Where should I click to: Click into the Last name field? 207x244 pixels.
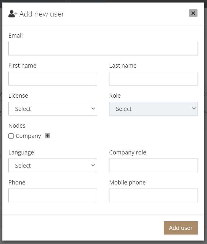(153, 79)
